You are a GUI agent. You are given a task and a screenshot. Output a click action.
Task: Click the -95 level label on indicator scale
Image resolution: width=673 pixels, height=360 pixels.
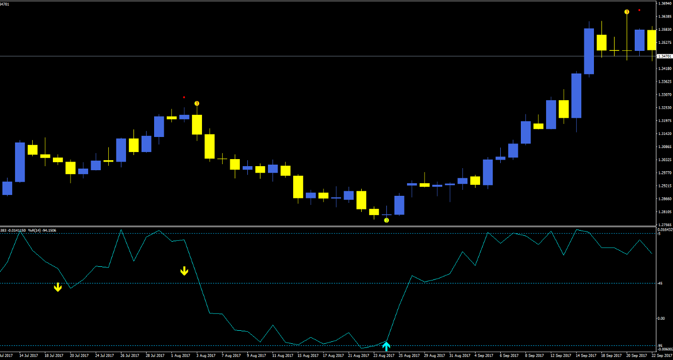pos(661,345)
